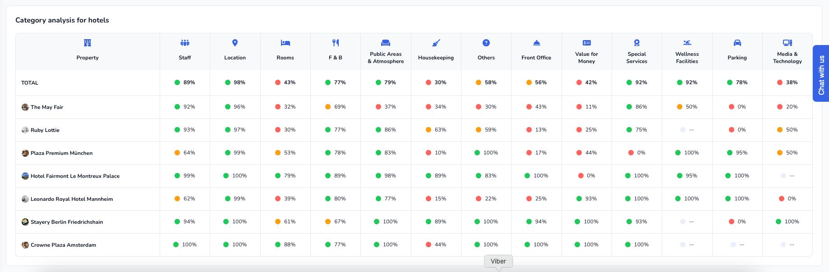Click the Media & Technology devices icon
Screen dimensions: 829x272
tap(788, 43)
